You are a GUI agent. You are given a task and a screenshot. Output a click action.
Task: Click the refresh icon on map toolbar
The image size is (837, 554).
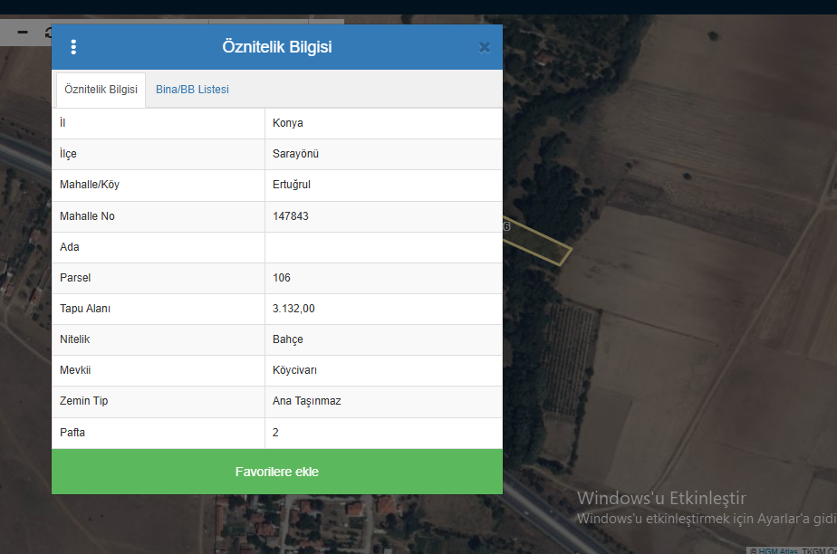tap(48, 33)
